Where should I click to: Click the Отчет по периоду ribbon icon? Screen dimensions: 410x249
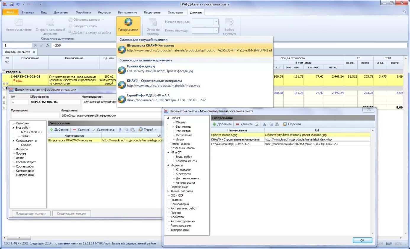pos(153,23)
